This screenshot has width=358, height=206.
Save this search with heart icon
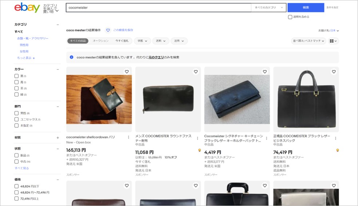108,30
